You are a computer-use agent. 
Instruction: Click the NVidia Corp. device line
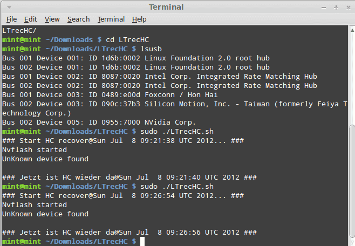99,122
